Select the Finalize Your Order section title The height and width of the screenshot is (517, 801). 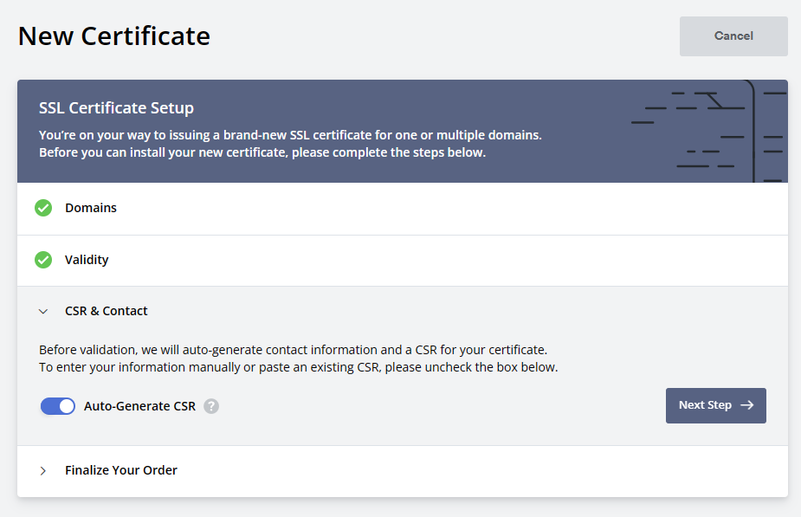pyautogui.click(x=121, y=470)
